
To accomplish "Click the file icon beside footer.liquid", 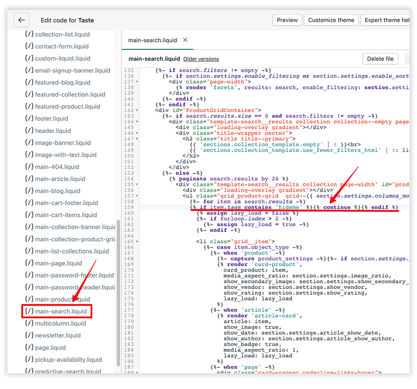I will tap(29, 118).
